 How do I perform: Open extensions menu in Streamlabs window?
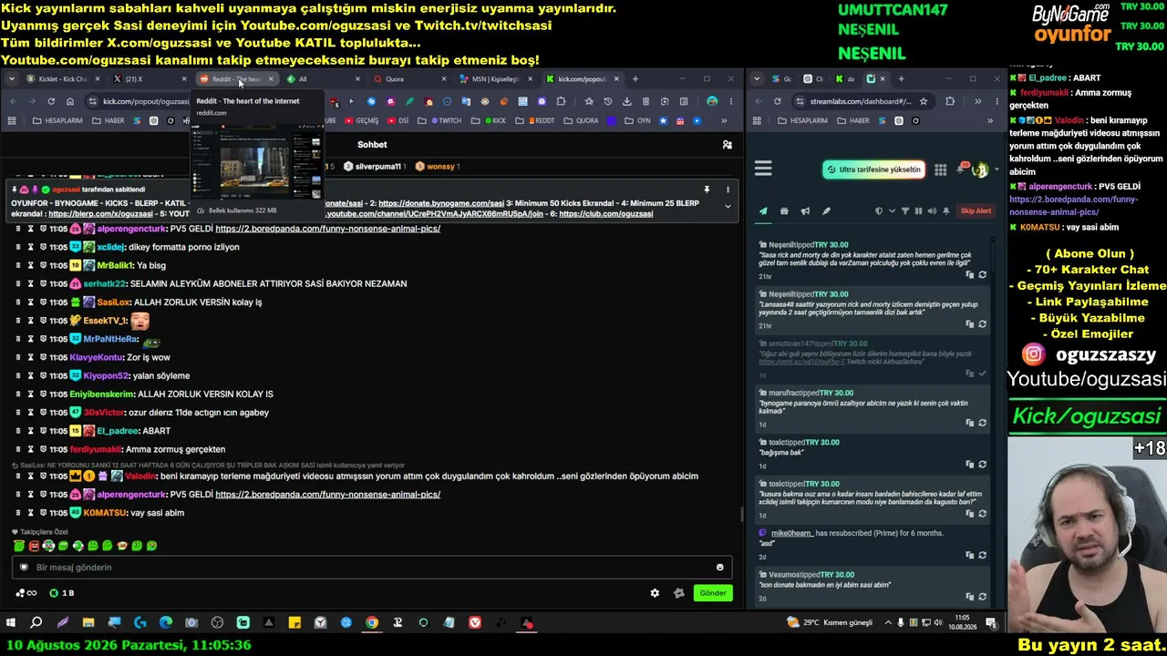click(x=950, y=101)
